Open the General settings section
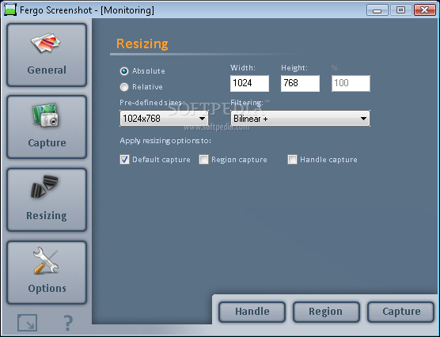The height and width of the screenshot is (337, 440). 47,55
